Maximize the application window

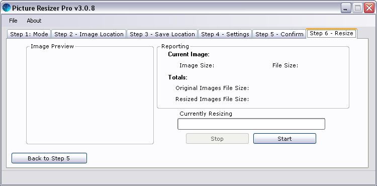click(x=357, y=8)
